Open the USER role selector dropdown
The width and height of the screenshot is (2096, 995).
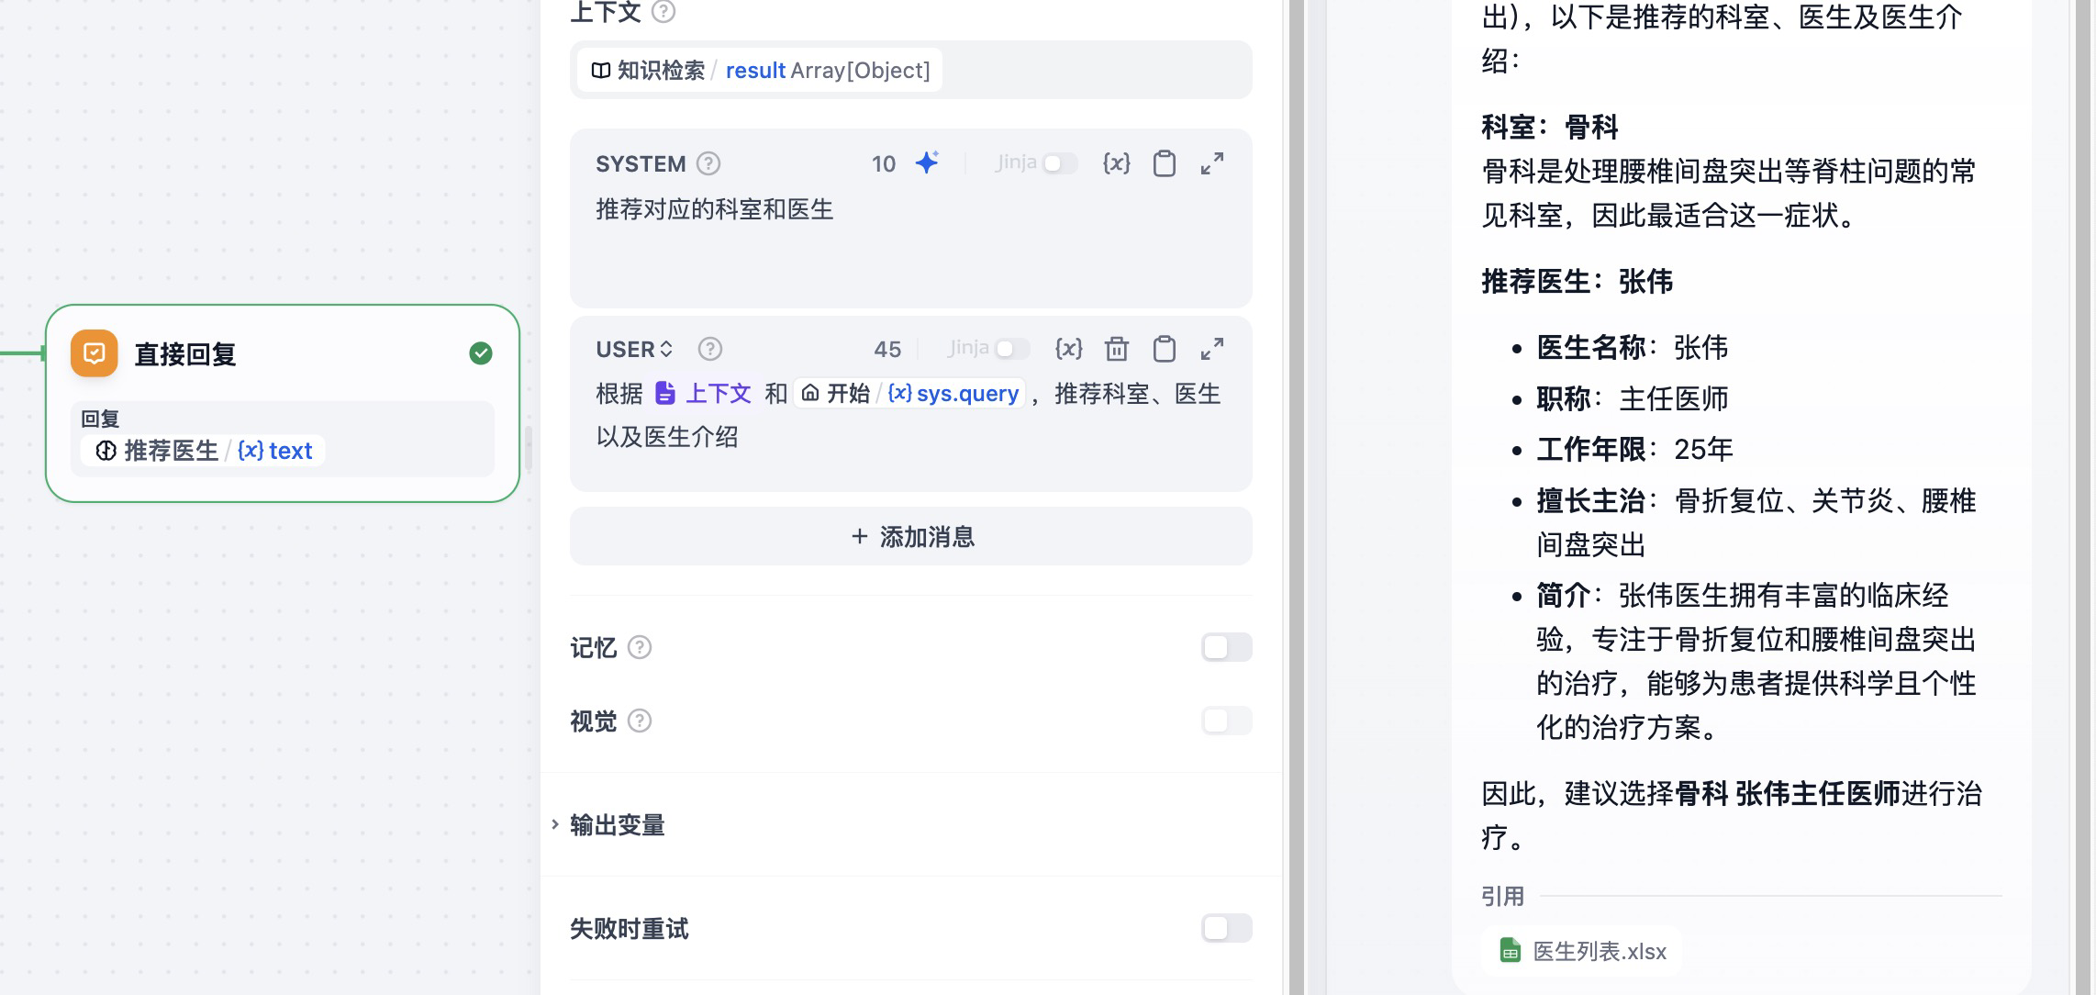click(x=634, y=349)
